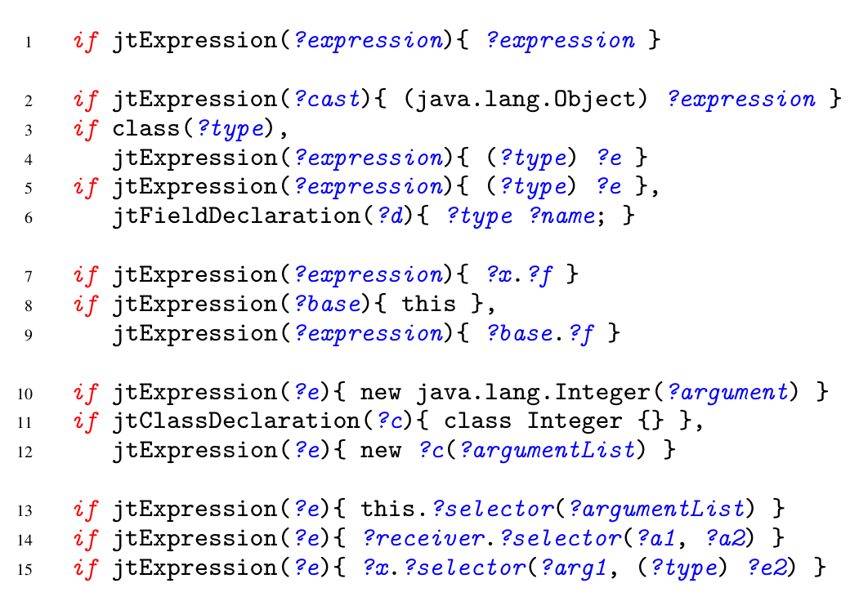Select ?receiver variable on line 14
850x601 pixels.
point(423,538)
